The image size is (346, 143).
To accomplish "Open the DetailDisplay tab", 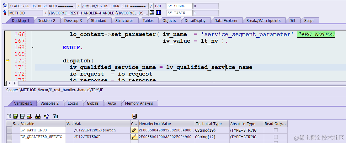I will [195, 20].
